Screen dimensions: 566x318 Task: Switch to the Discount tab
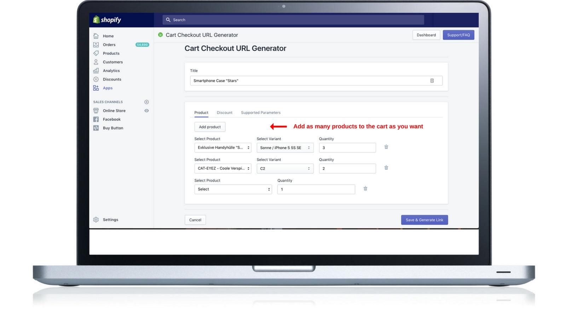225,113
